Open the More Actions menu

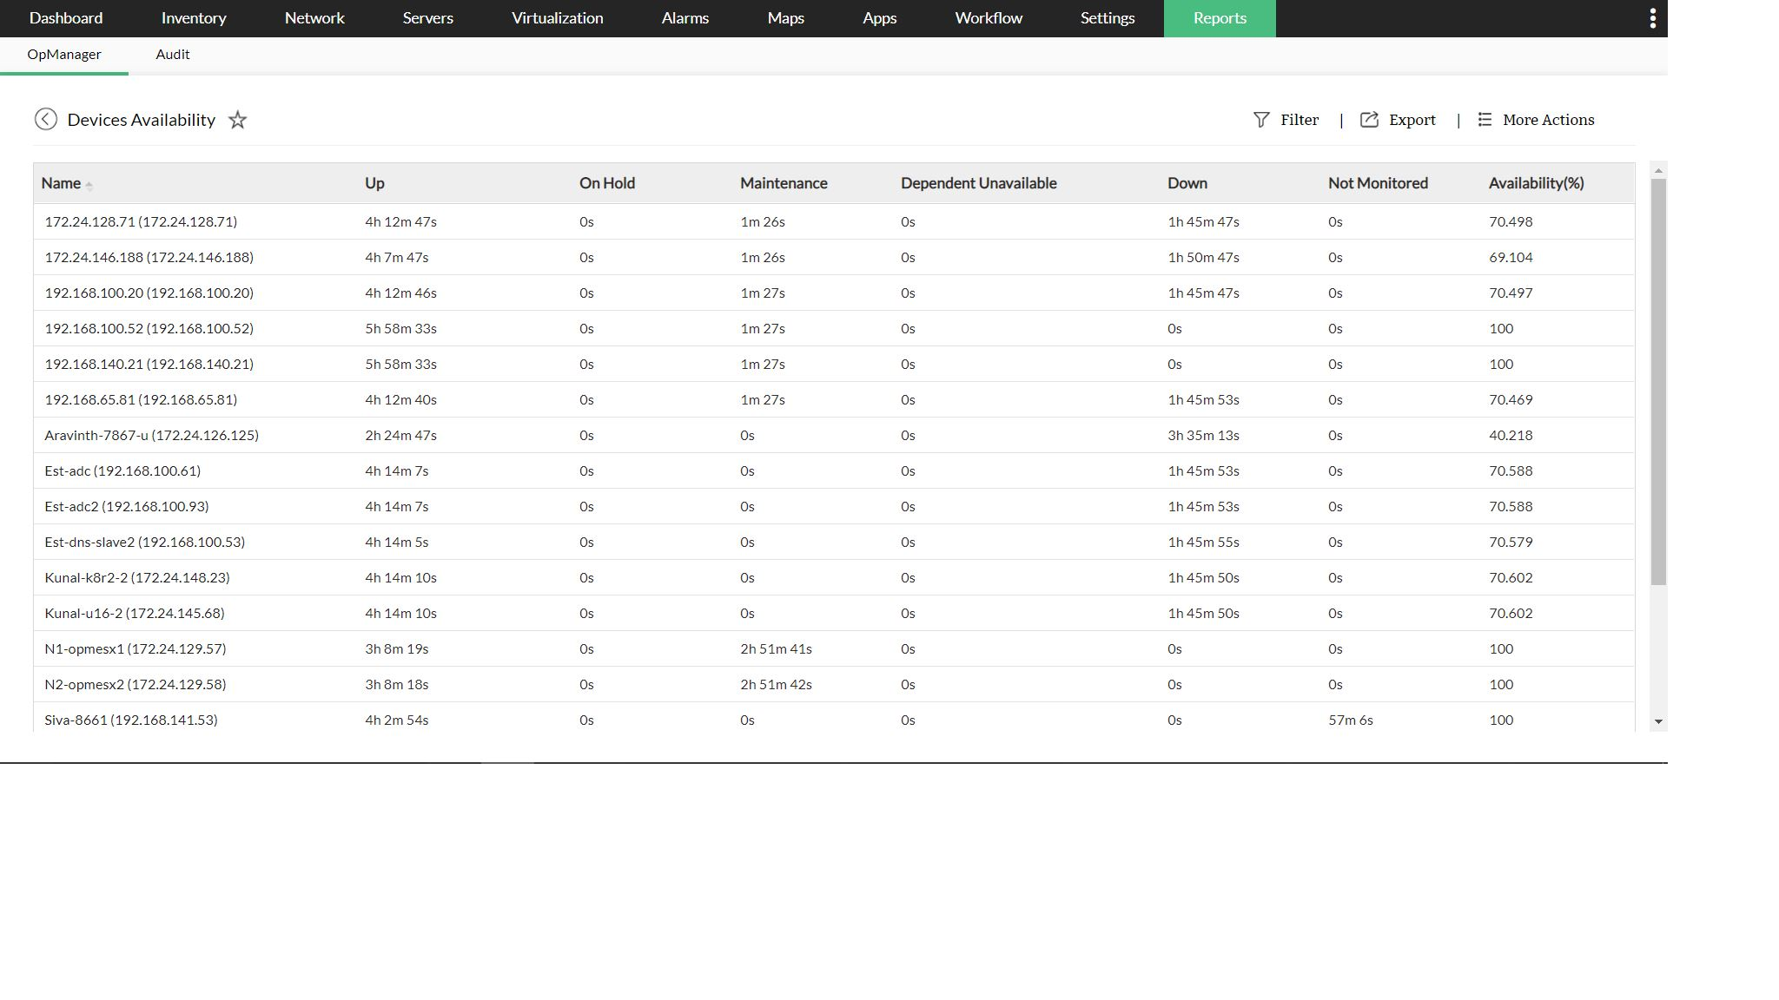tap(1548, 120)
